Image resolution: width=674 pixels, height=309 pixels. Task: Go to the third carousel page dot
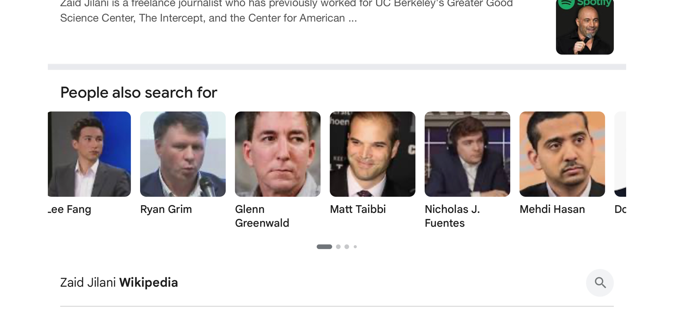(347, 247)
